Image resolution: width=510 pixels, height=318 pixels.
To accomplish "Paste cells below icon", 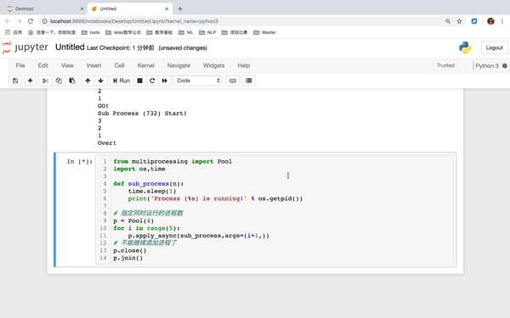I will pos(72,81).
